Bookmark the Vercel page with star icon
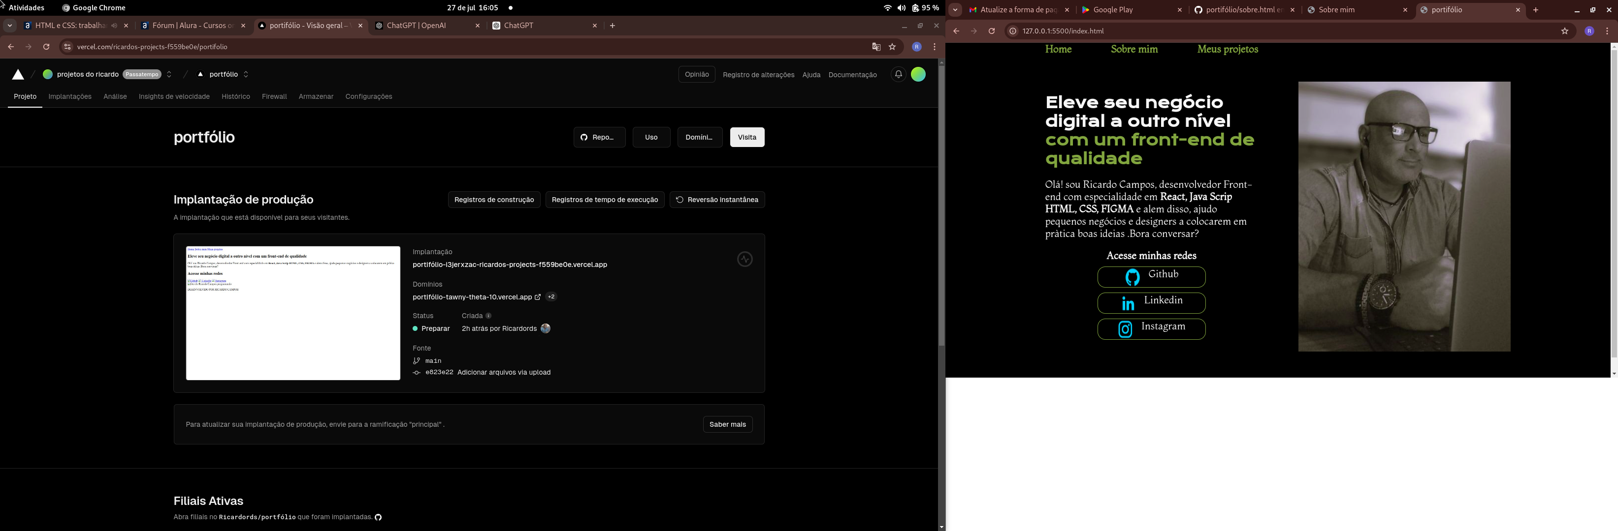 893,47
